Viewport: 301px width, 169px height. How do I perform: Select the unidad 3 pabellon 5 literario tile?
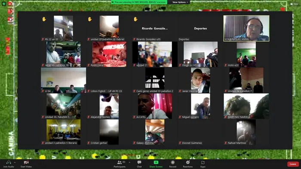tap(63, 132)
